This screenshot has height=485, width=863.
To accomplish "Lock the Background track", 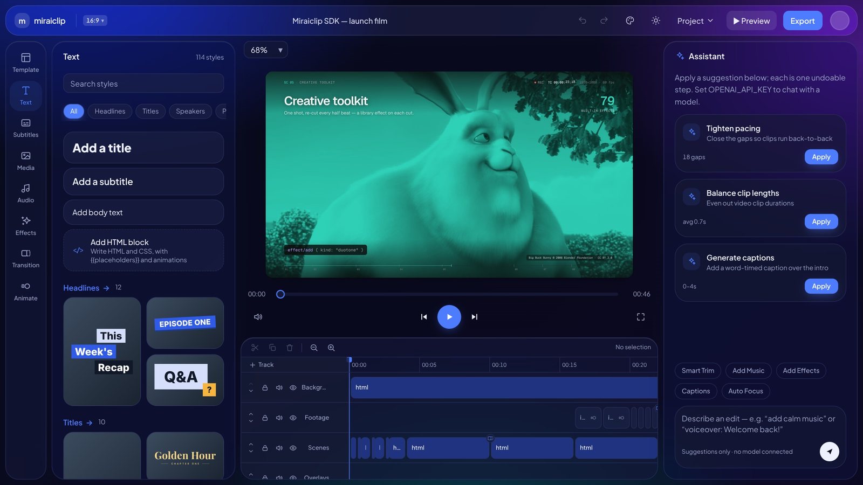I will pos(265,387).
